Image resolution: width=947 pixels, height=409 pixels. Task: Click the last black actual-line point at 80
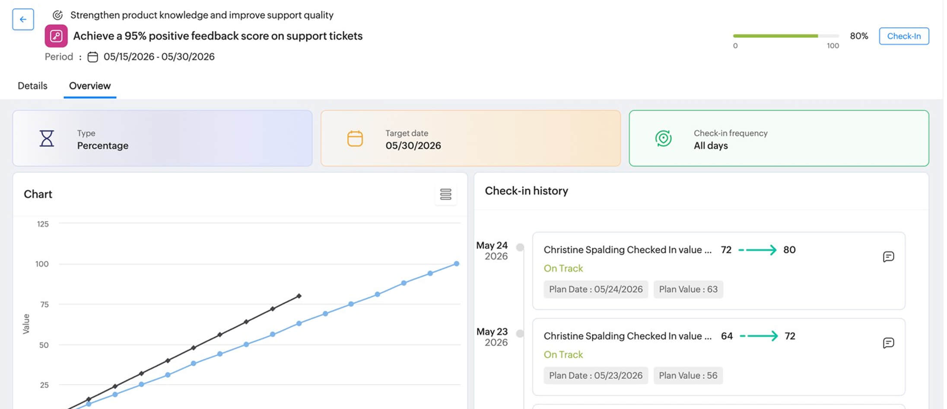coord(299,296)
